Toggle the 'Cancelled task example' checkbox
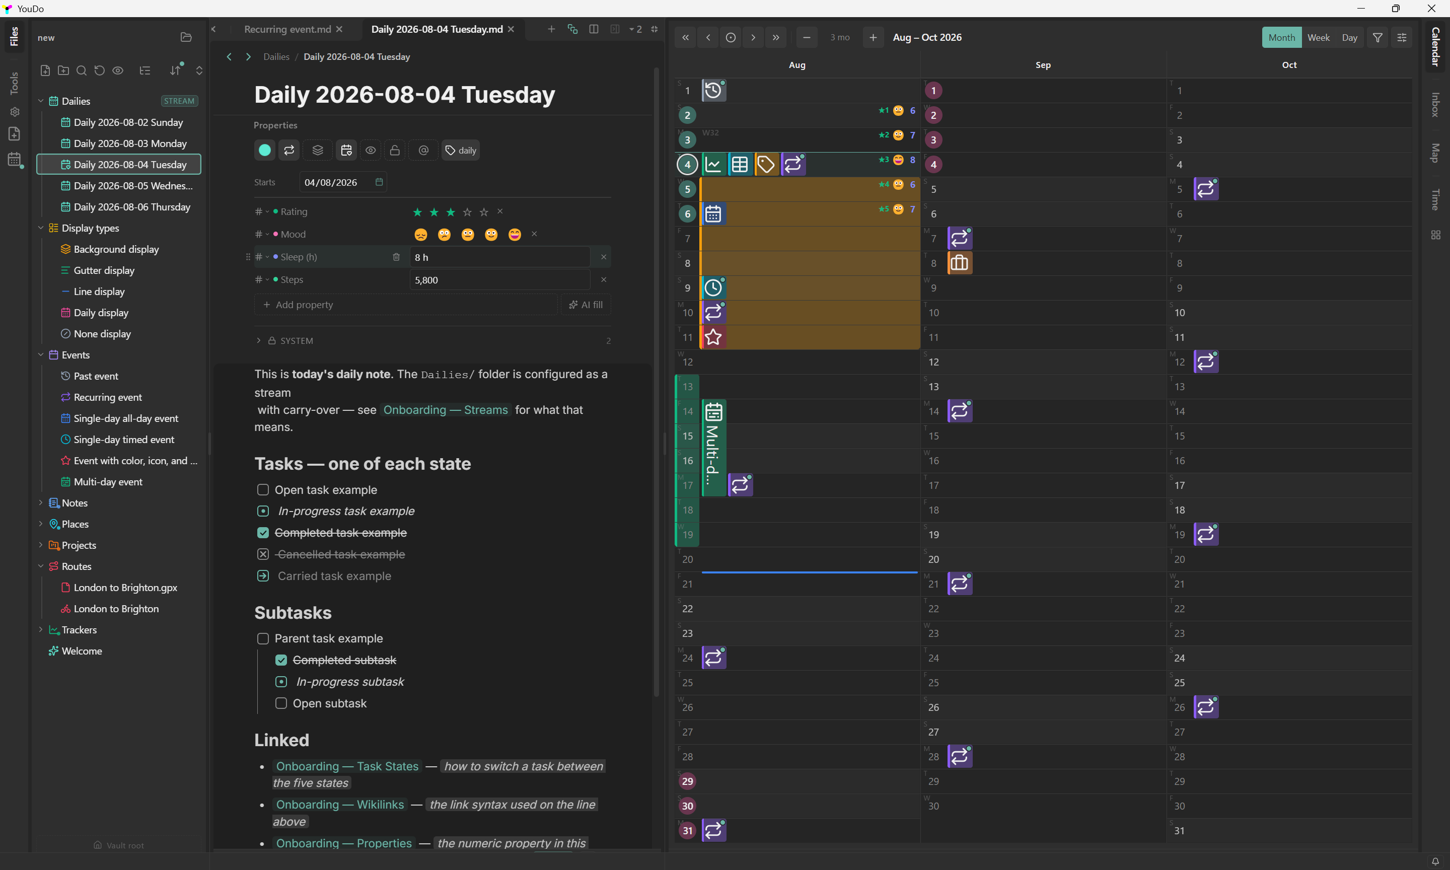This screenshot has height=870, width=1450. tap(263, 554)
